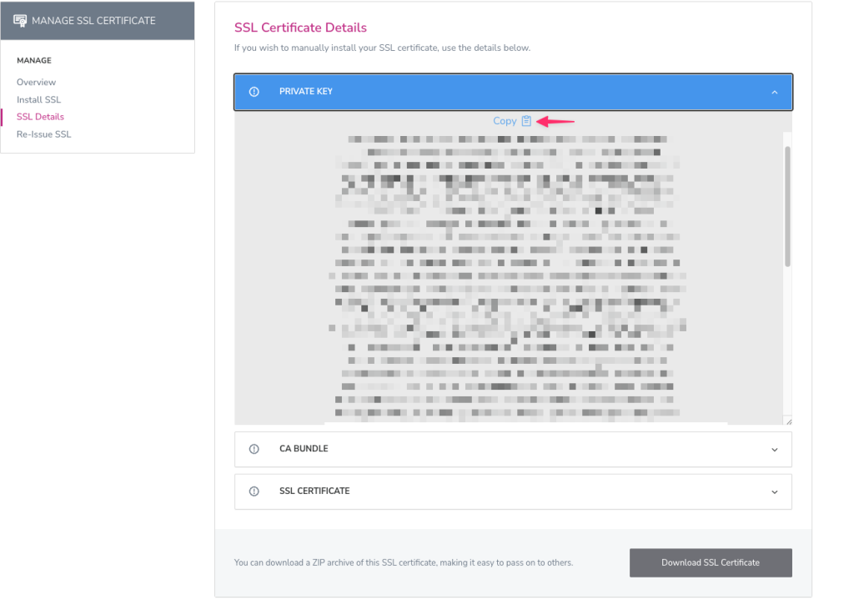The image size is (854, 600).
Task: Click the info icon beside CA BUNDLE
Action: tap(254, 449)
